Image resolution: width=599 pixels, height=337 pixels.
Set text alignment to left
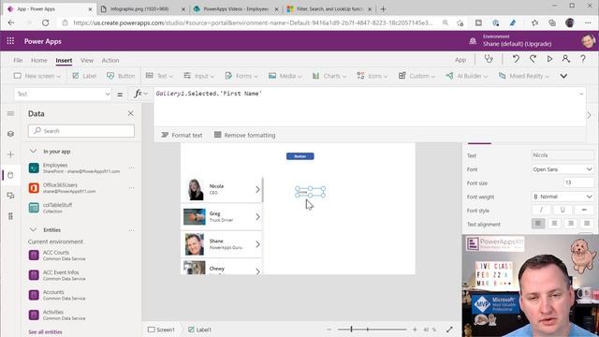pyautogui.click(x=538, y=223)
